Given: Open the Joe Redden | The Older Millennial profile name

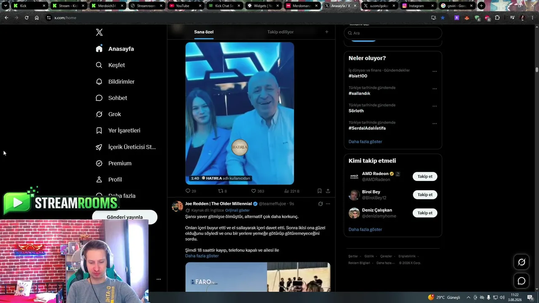Looking at the screenshot, I should click(219, 204).
